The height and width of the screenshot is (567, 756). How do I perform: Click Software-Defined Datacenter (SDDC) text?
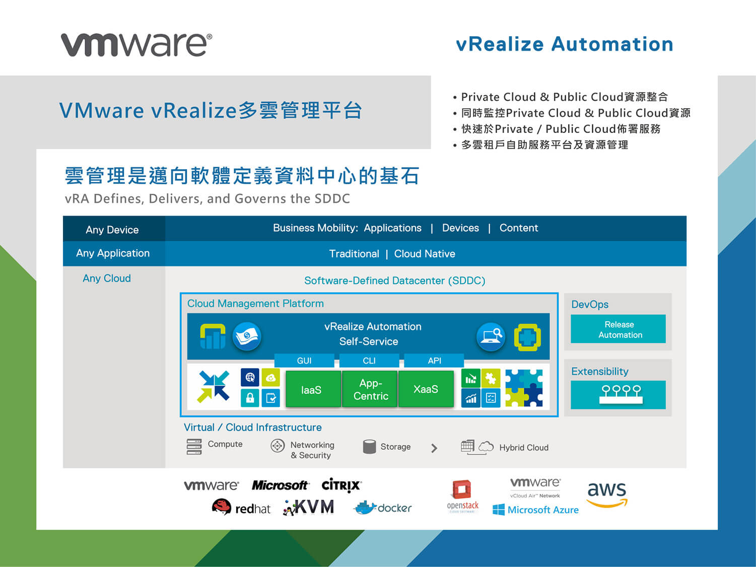coord(395,280)
